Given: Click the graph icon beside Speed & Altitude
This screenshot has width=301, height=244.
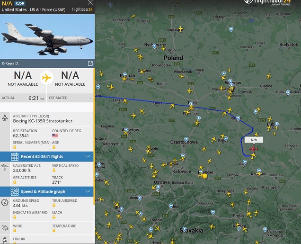Looking at the screenshot, I should pos(15,191).
